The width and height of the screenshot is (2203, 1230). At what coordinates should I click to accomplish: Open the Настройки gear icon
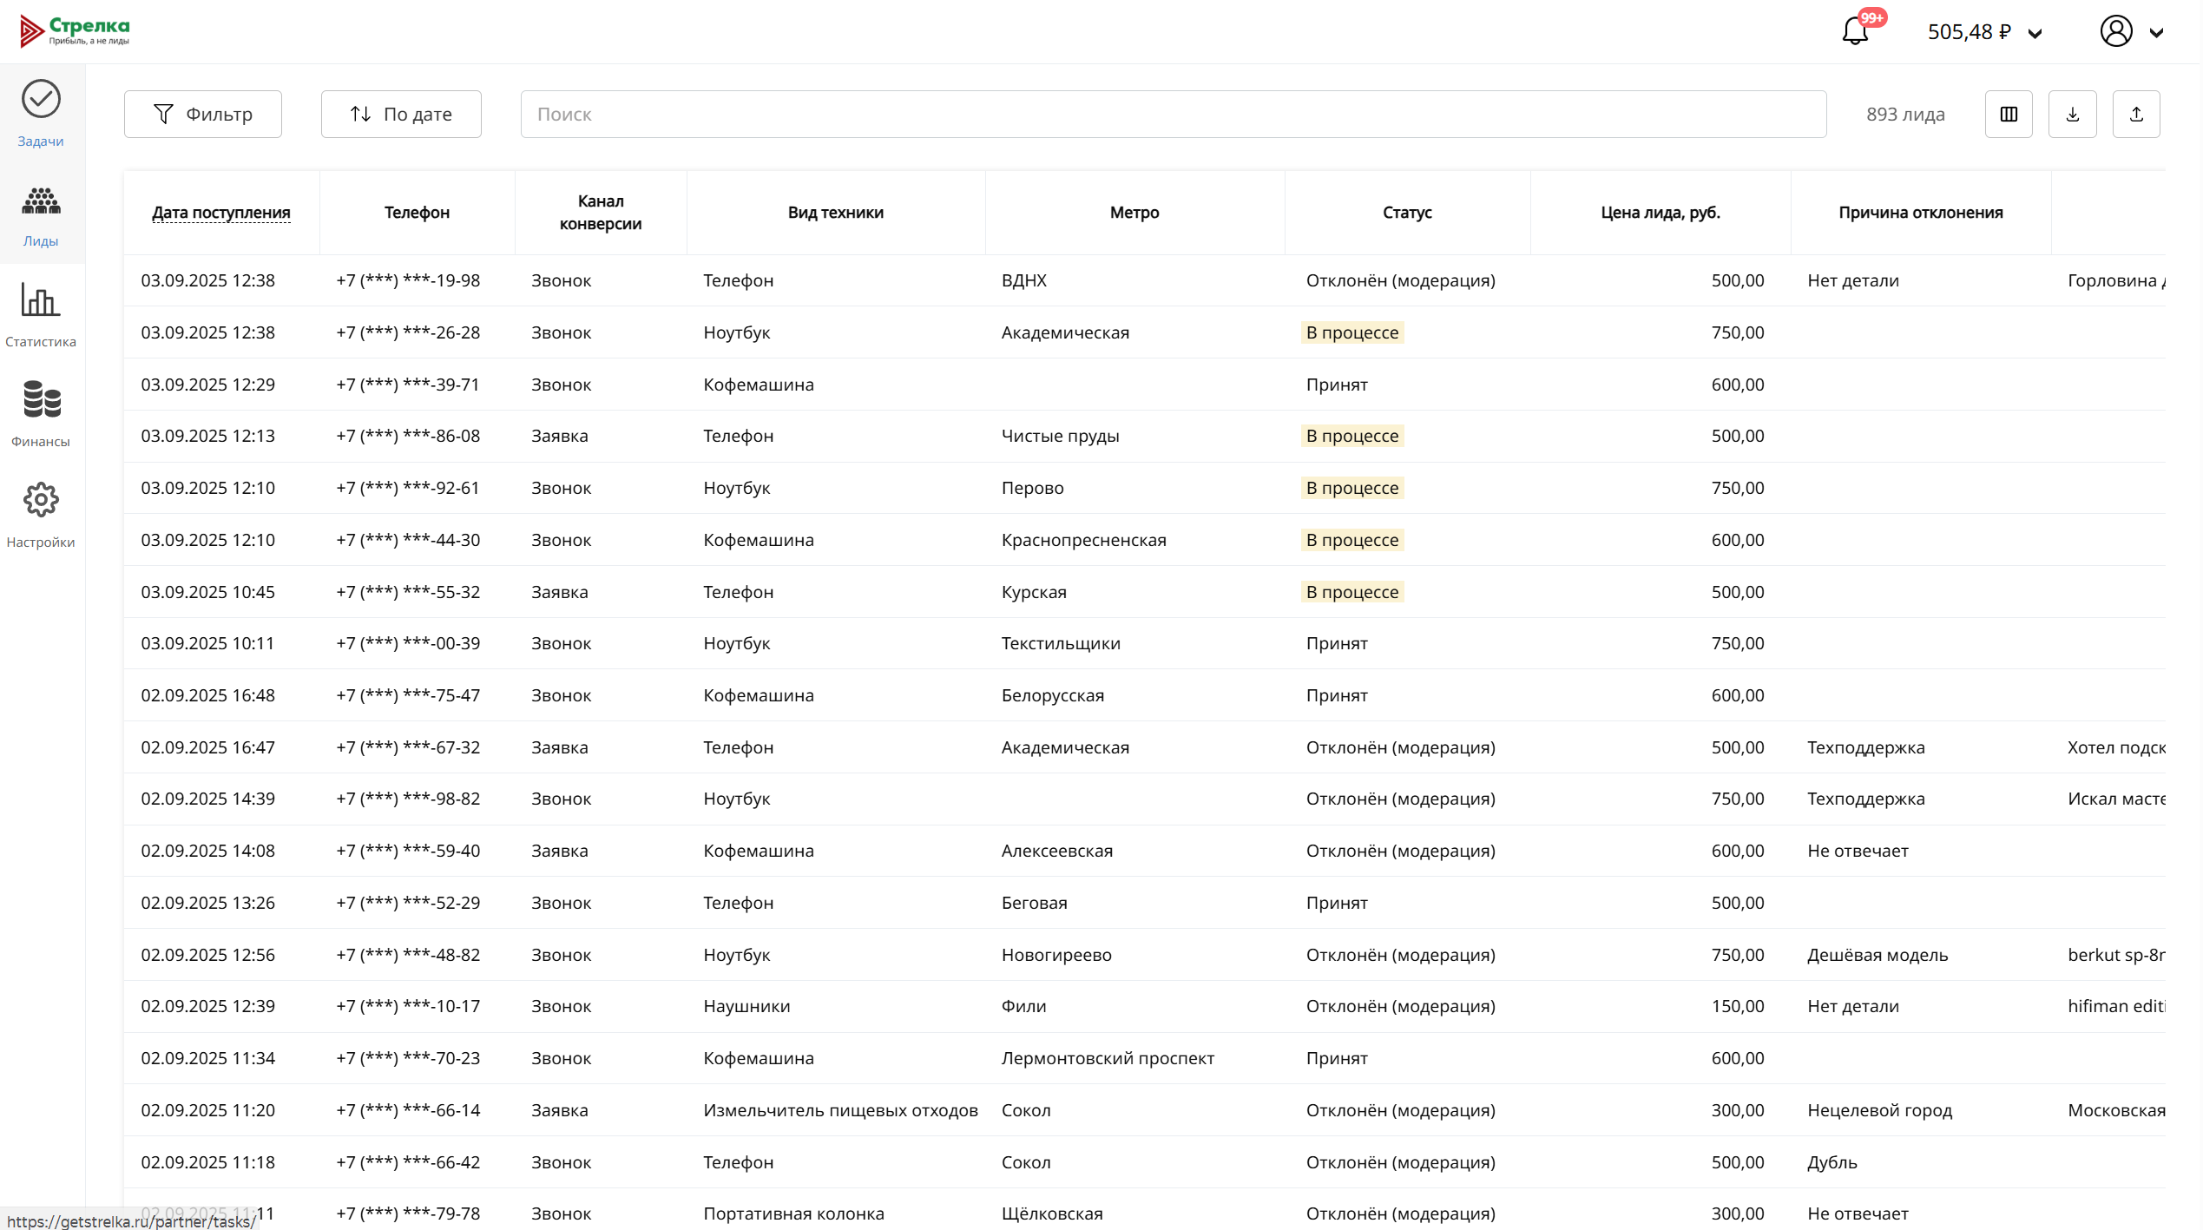coord(41,501)
